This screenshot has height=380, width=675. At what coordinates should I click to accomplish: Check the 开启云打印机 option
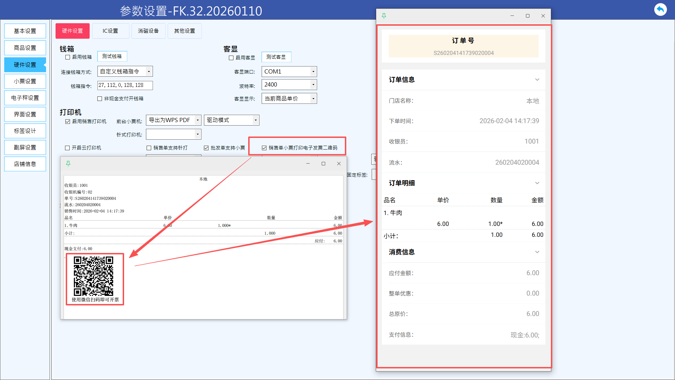[x=67, y=148]
